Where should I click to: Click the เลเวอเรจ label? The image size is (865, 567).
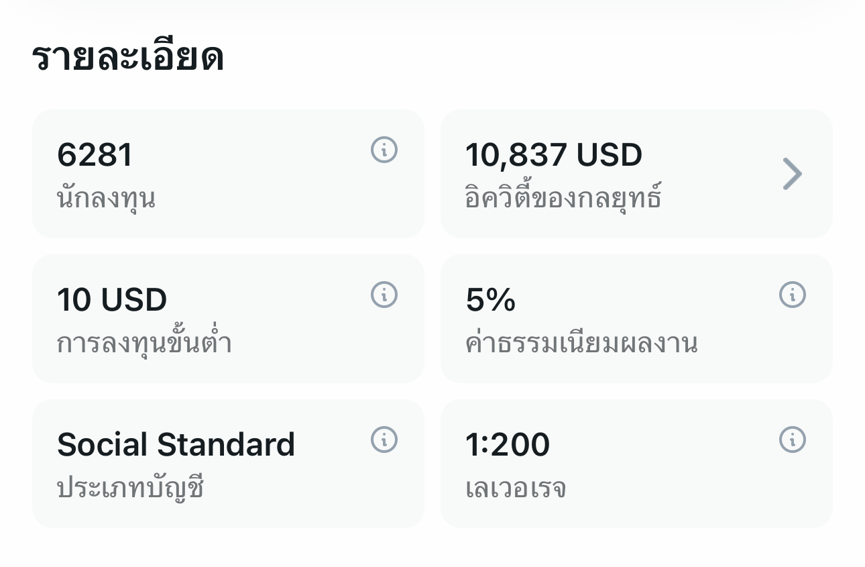point(515,488)
